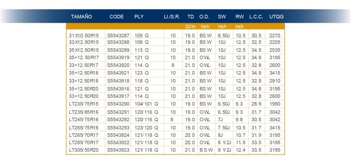
Task: Select the PLY column header
Action: tap(139, 17)
